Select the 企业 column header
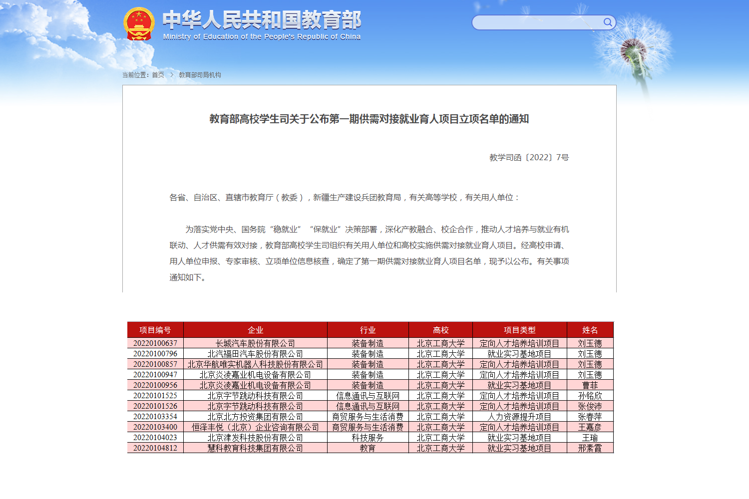Image resolution: width=749 pixels, height=499 pixels. [255, 330]
